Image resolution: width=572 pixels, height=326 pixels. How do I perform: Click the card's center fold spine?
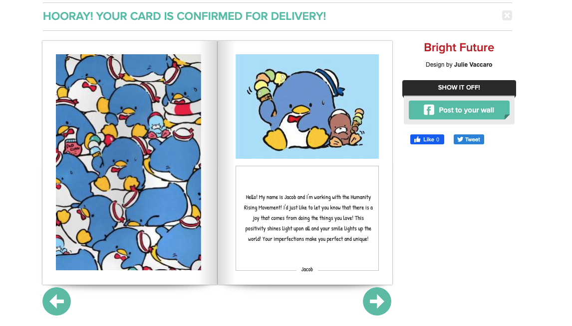tap(218, 162)
